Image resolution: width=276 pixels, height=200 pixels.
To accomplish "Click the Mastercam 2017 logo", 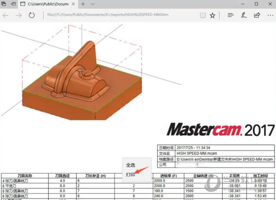I will coord(220,130).
